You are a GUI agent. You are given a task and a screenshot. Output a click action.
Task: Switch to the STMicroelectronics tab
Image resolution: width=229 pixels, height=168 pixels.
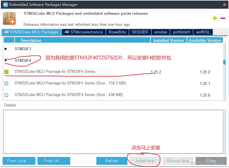pos(84,32)
